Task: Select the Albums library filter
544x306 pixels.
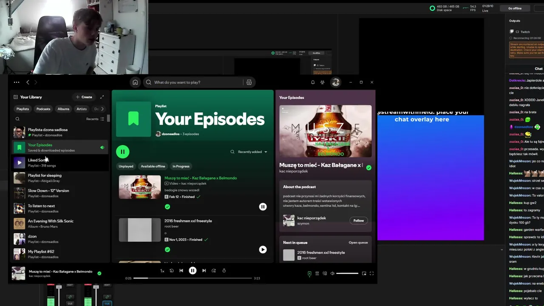Action: point(63,109)
